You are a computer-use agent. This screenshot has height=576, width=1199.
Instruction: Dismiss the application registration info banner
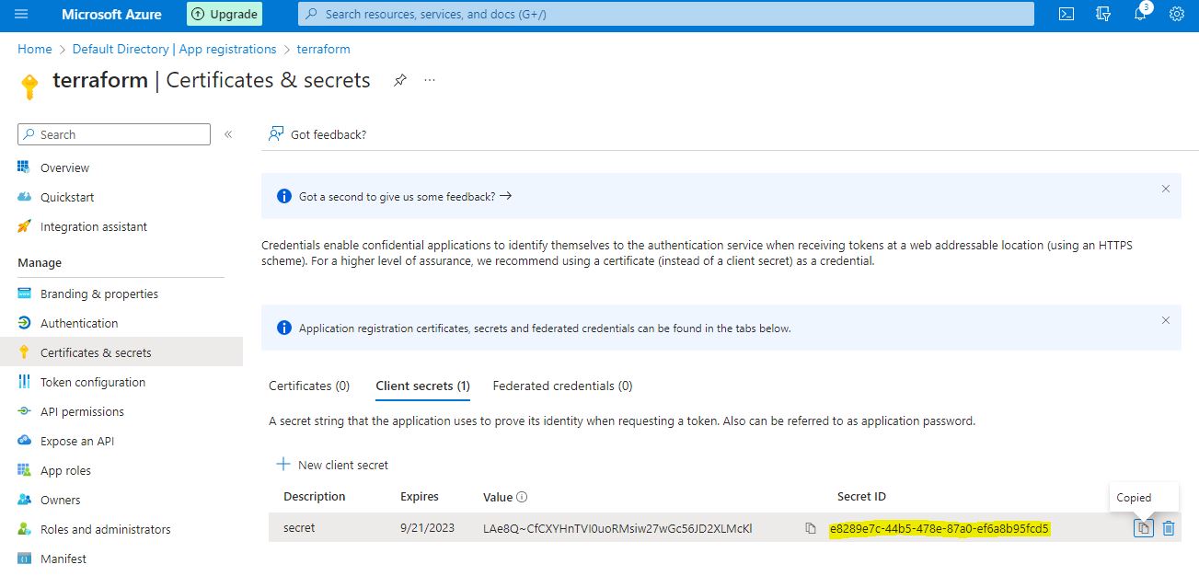(x=1166, y=320)
